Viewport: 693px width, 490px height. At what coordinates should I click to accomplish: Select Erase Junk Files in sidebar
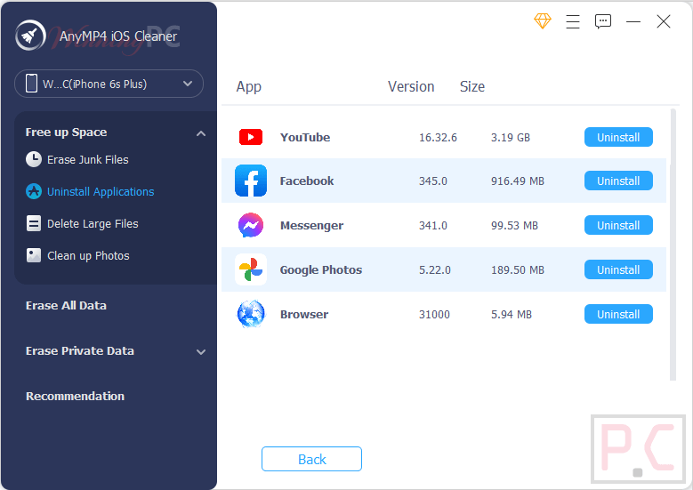(88, 159)
